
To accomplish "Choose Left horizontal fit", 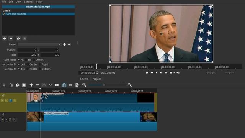I will pyautogui.click(x=21, y=64).
